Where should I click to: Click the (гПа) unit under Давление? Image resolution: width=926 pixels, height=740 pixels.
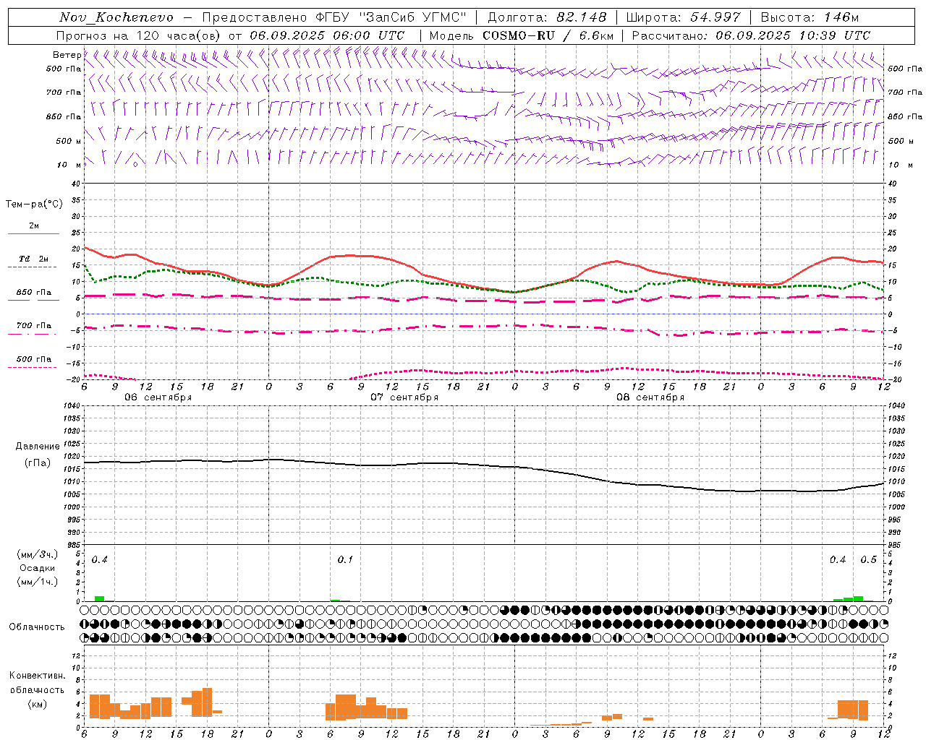pos(38,462)
